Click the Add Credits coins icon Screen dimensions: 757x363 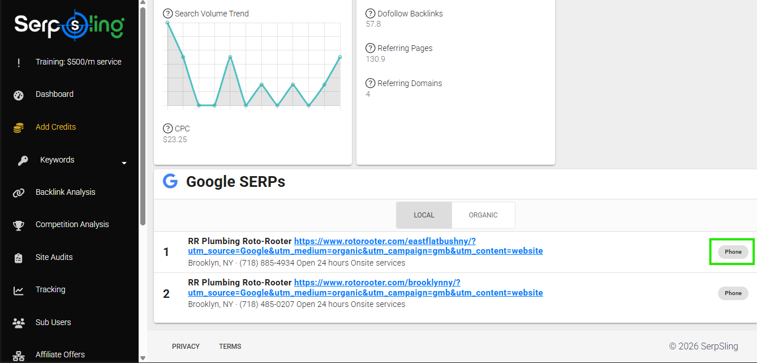point(19,128)
